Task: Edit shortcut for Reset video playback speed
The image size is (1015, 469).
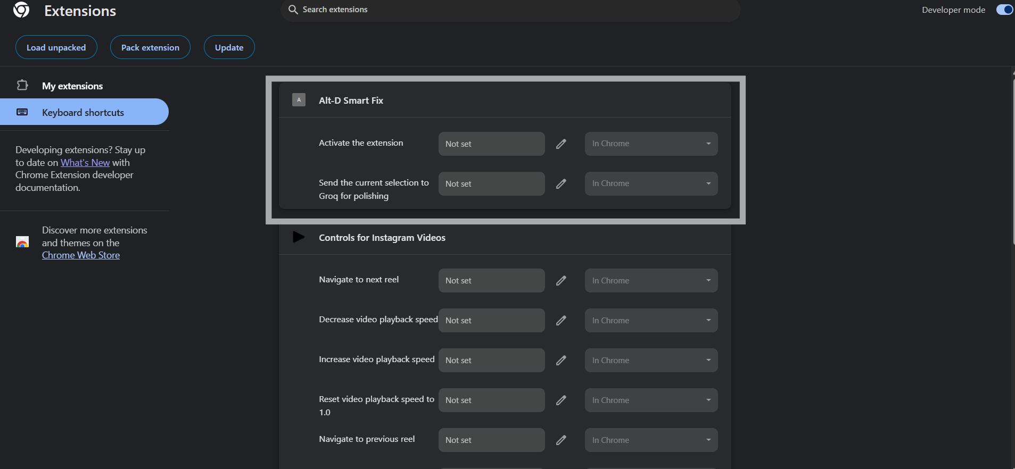Action: pos(561,400)
